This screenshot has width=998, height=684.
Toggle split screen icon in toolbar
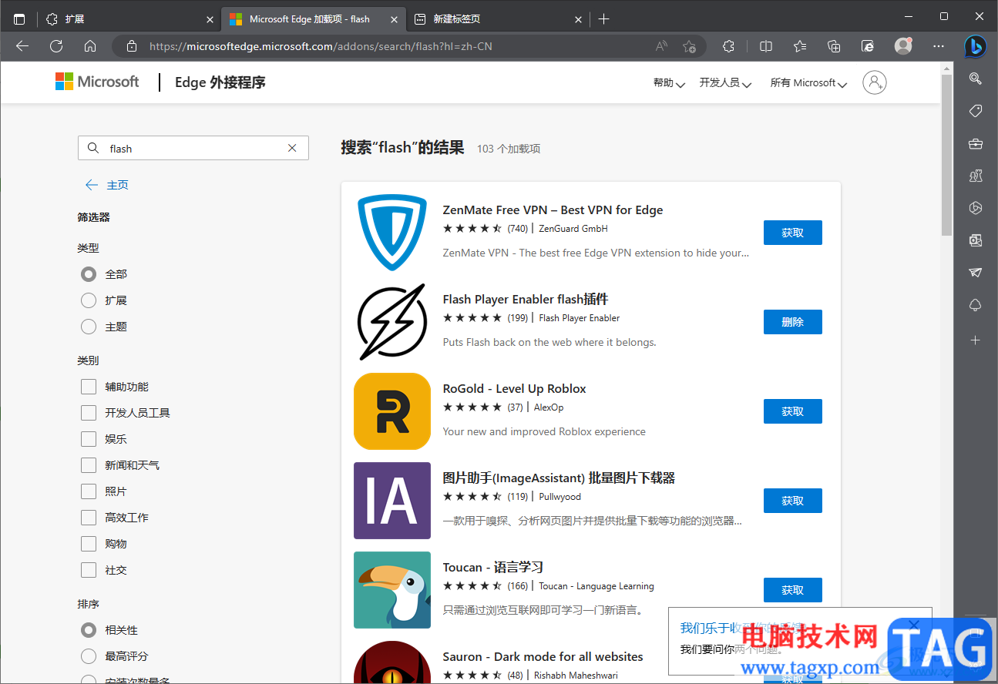(x=766, y=46)
